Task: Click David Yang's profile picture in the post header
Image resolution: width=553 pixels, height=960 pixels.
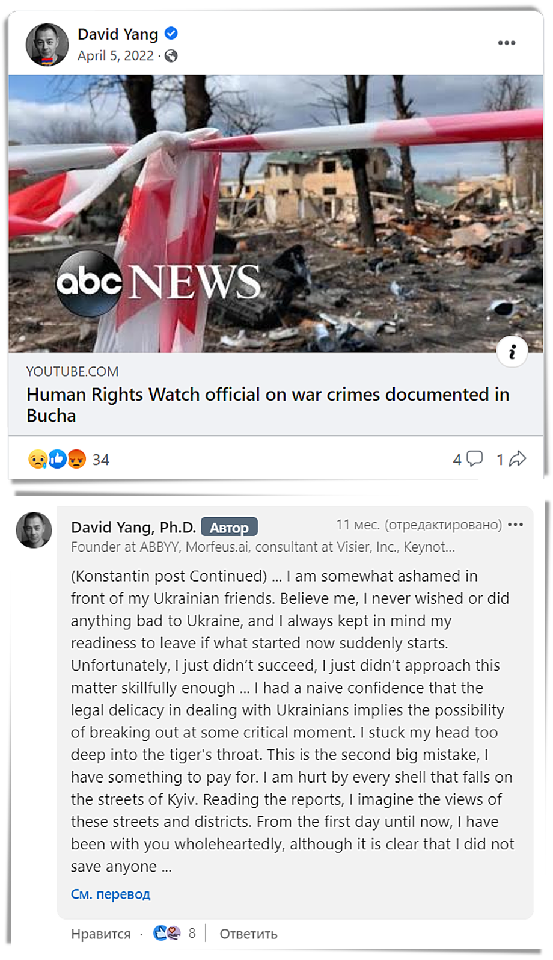Action: point(47,45)
